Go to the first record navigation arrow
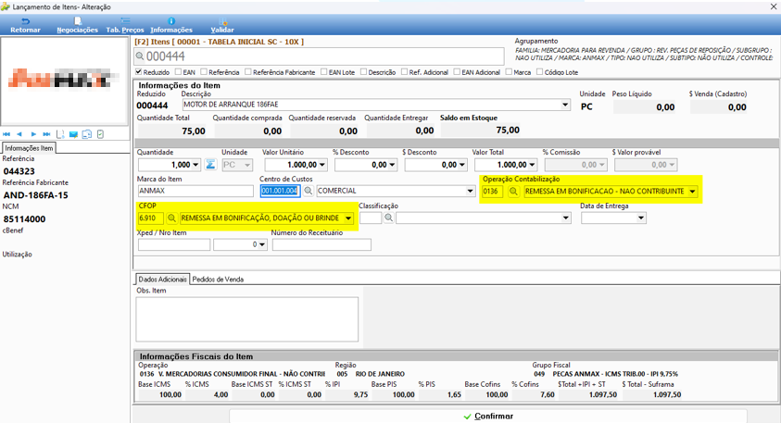The height and width of the screenshot is (423, 781). click(6, 134)
